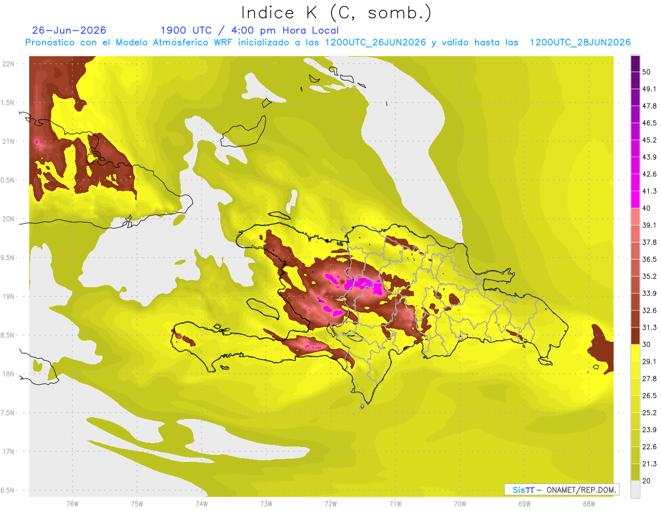This screenshot has width=661, height=511.
Task: Click the colorbar label "47.8"
Action: coord(649,106)
